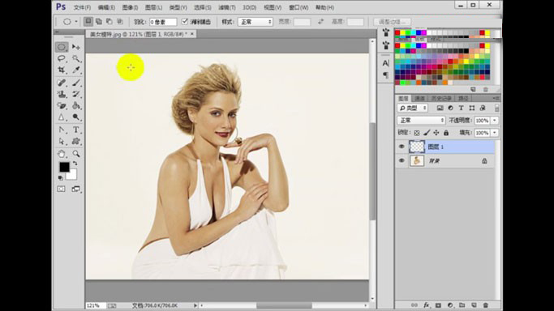
Task: Toggle lock transparent pixels
Action: pos(417,133)
